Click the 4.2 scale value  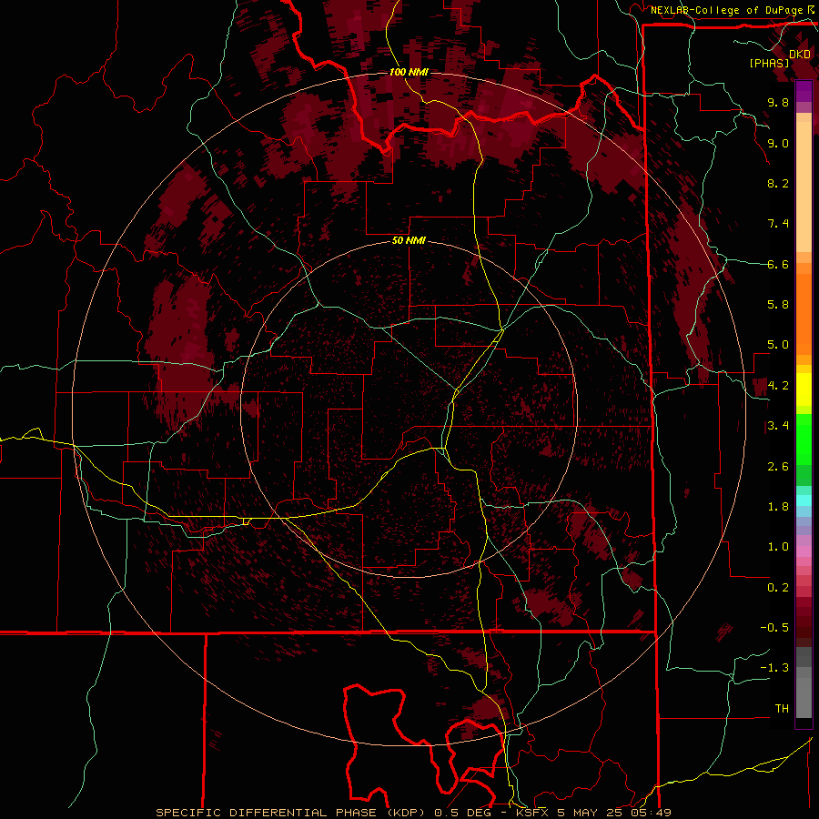pos(778,386)
